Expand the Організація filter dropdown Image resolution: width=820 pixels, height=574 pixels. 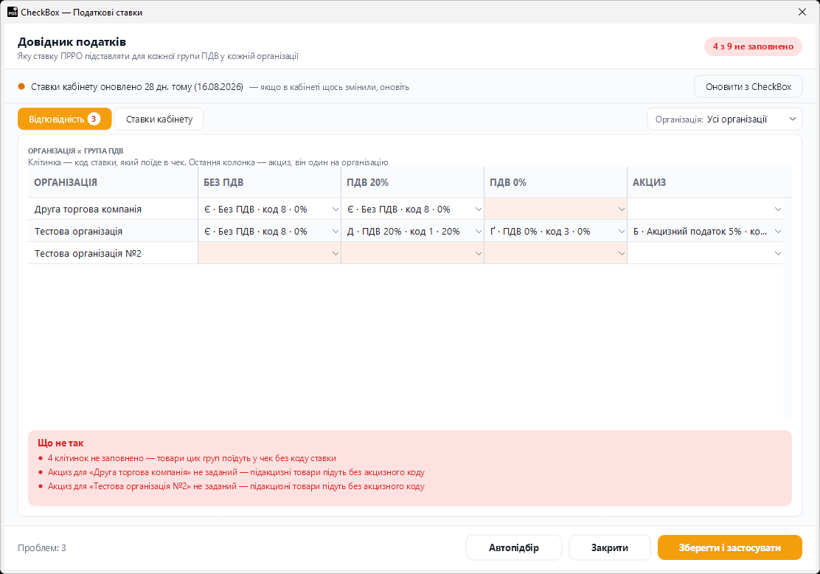point(725,119)
